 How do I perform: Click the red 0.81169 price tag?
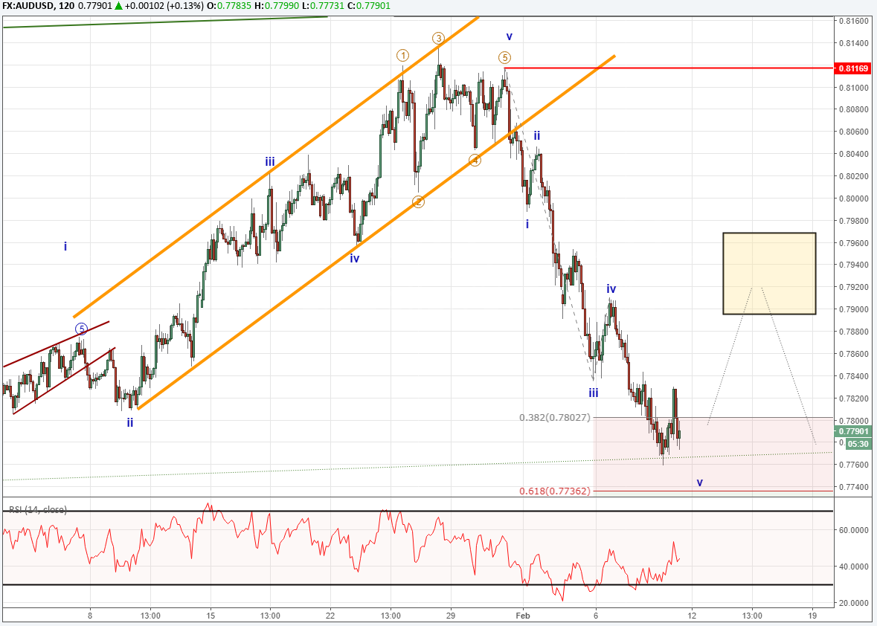coord(853,68)
